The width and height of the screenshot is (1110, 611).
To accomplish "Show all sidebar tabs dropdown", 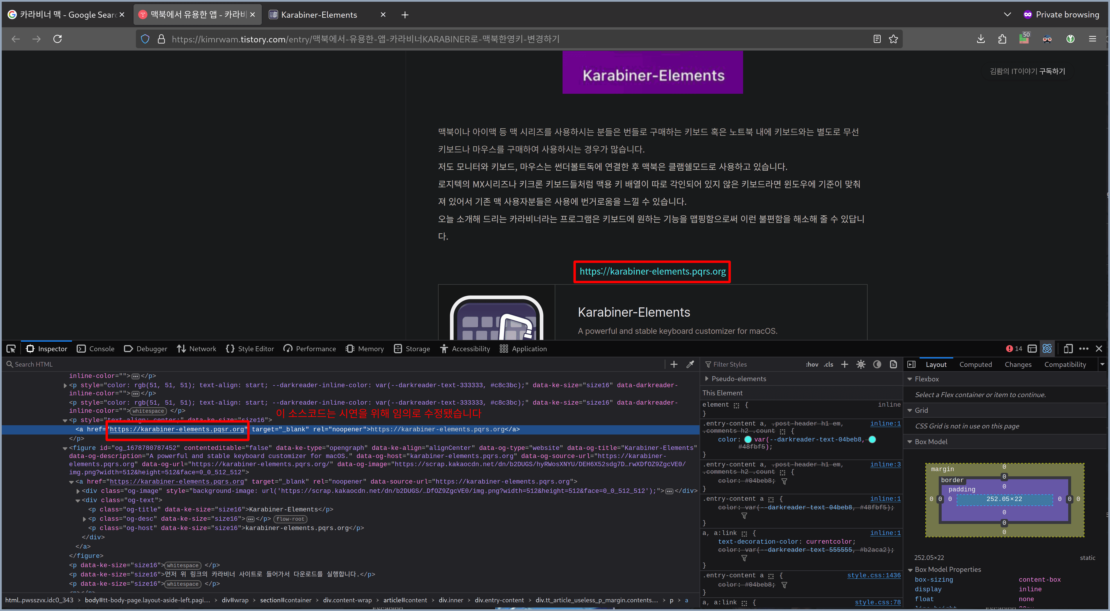I will click(x=1102, y=364).
